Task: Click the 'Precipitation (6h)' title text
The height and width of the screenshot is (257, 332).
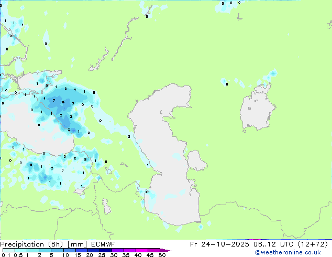Action: tap(31, 244)
